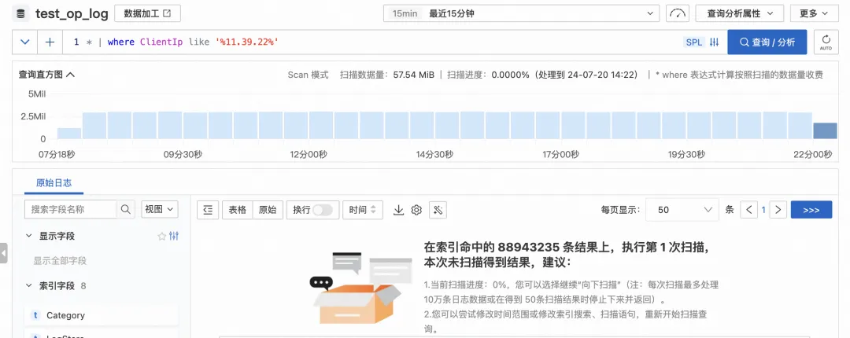Click the AUTO refresh icon
Viewport: 850px width, 338px height.
click(826, 42)
